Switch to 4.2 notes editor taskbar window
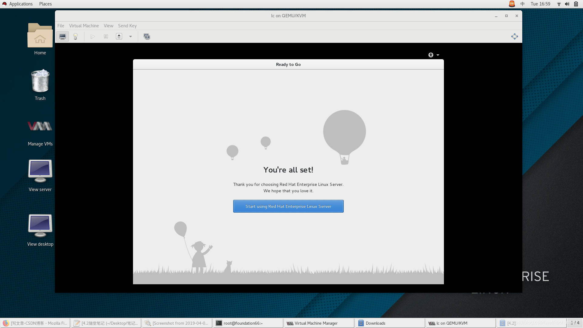This screenshot has width=583, height=328. coord(106,323)
